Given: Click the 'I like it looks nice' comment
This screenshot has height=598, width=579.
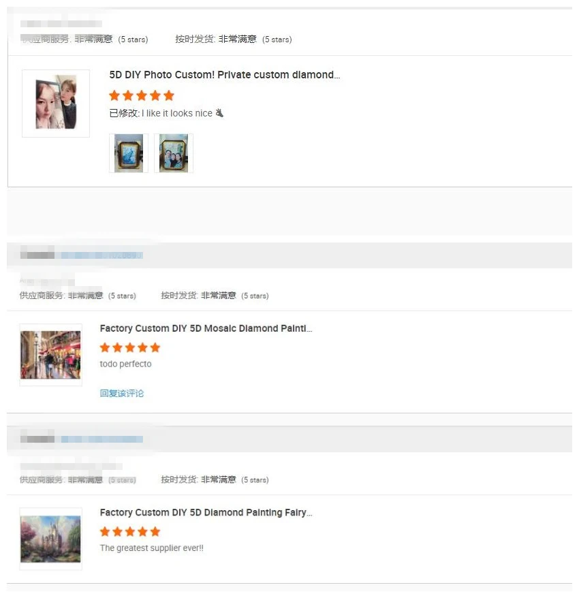Looking at the screenshot, I should [177, 113].
